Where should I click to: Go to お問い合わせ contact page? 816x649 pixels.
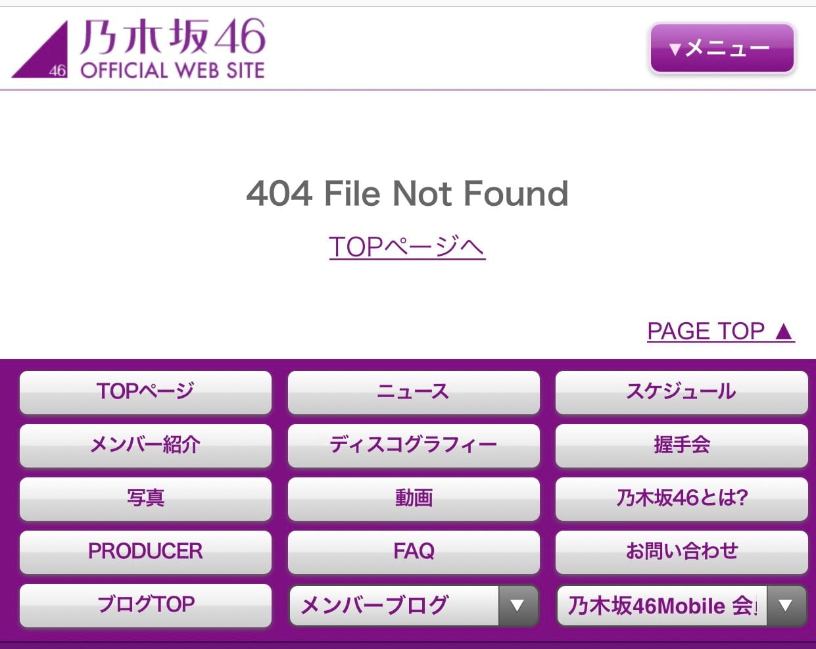click(681, 552)
